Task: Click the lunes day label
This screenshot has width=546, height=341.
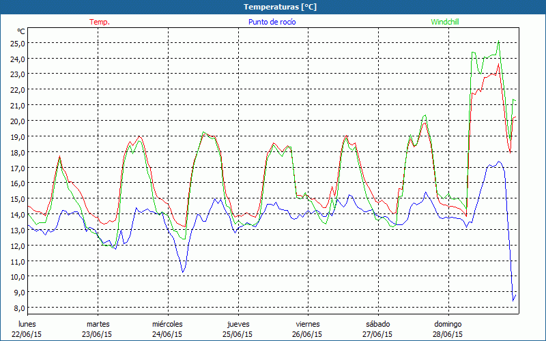Action: (x=28, y=324)
